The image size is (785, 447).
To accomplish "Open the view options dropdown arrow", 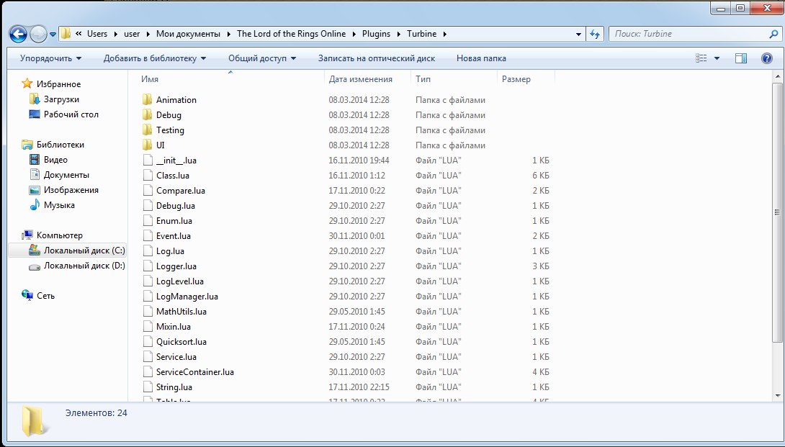I will click(x=717, y=58).
